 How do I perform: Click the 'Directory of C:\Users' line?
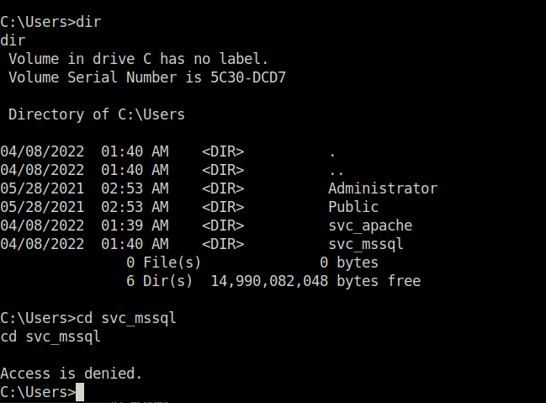97,114
